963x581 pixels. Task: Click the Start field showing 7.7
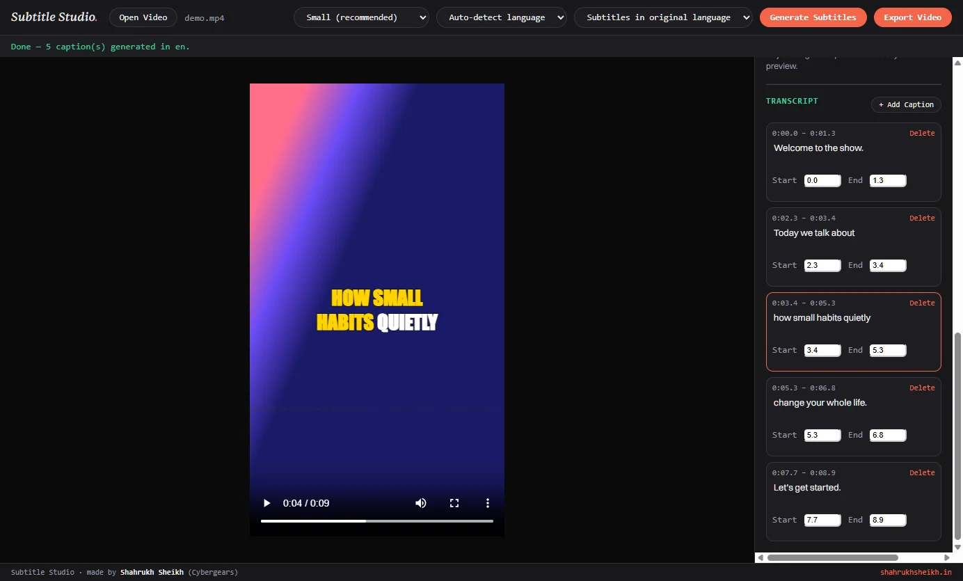(822, 520)
